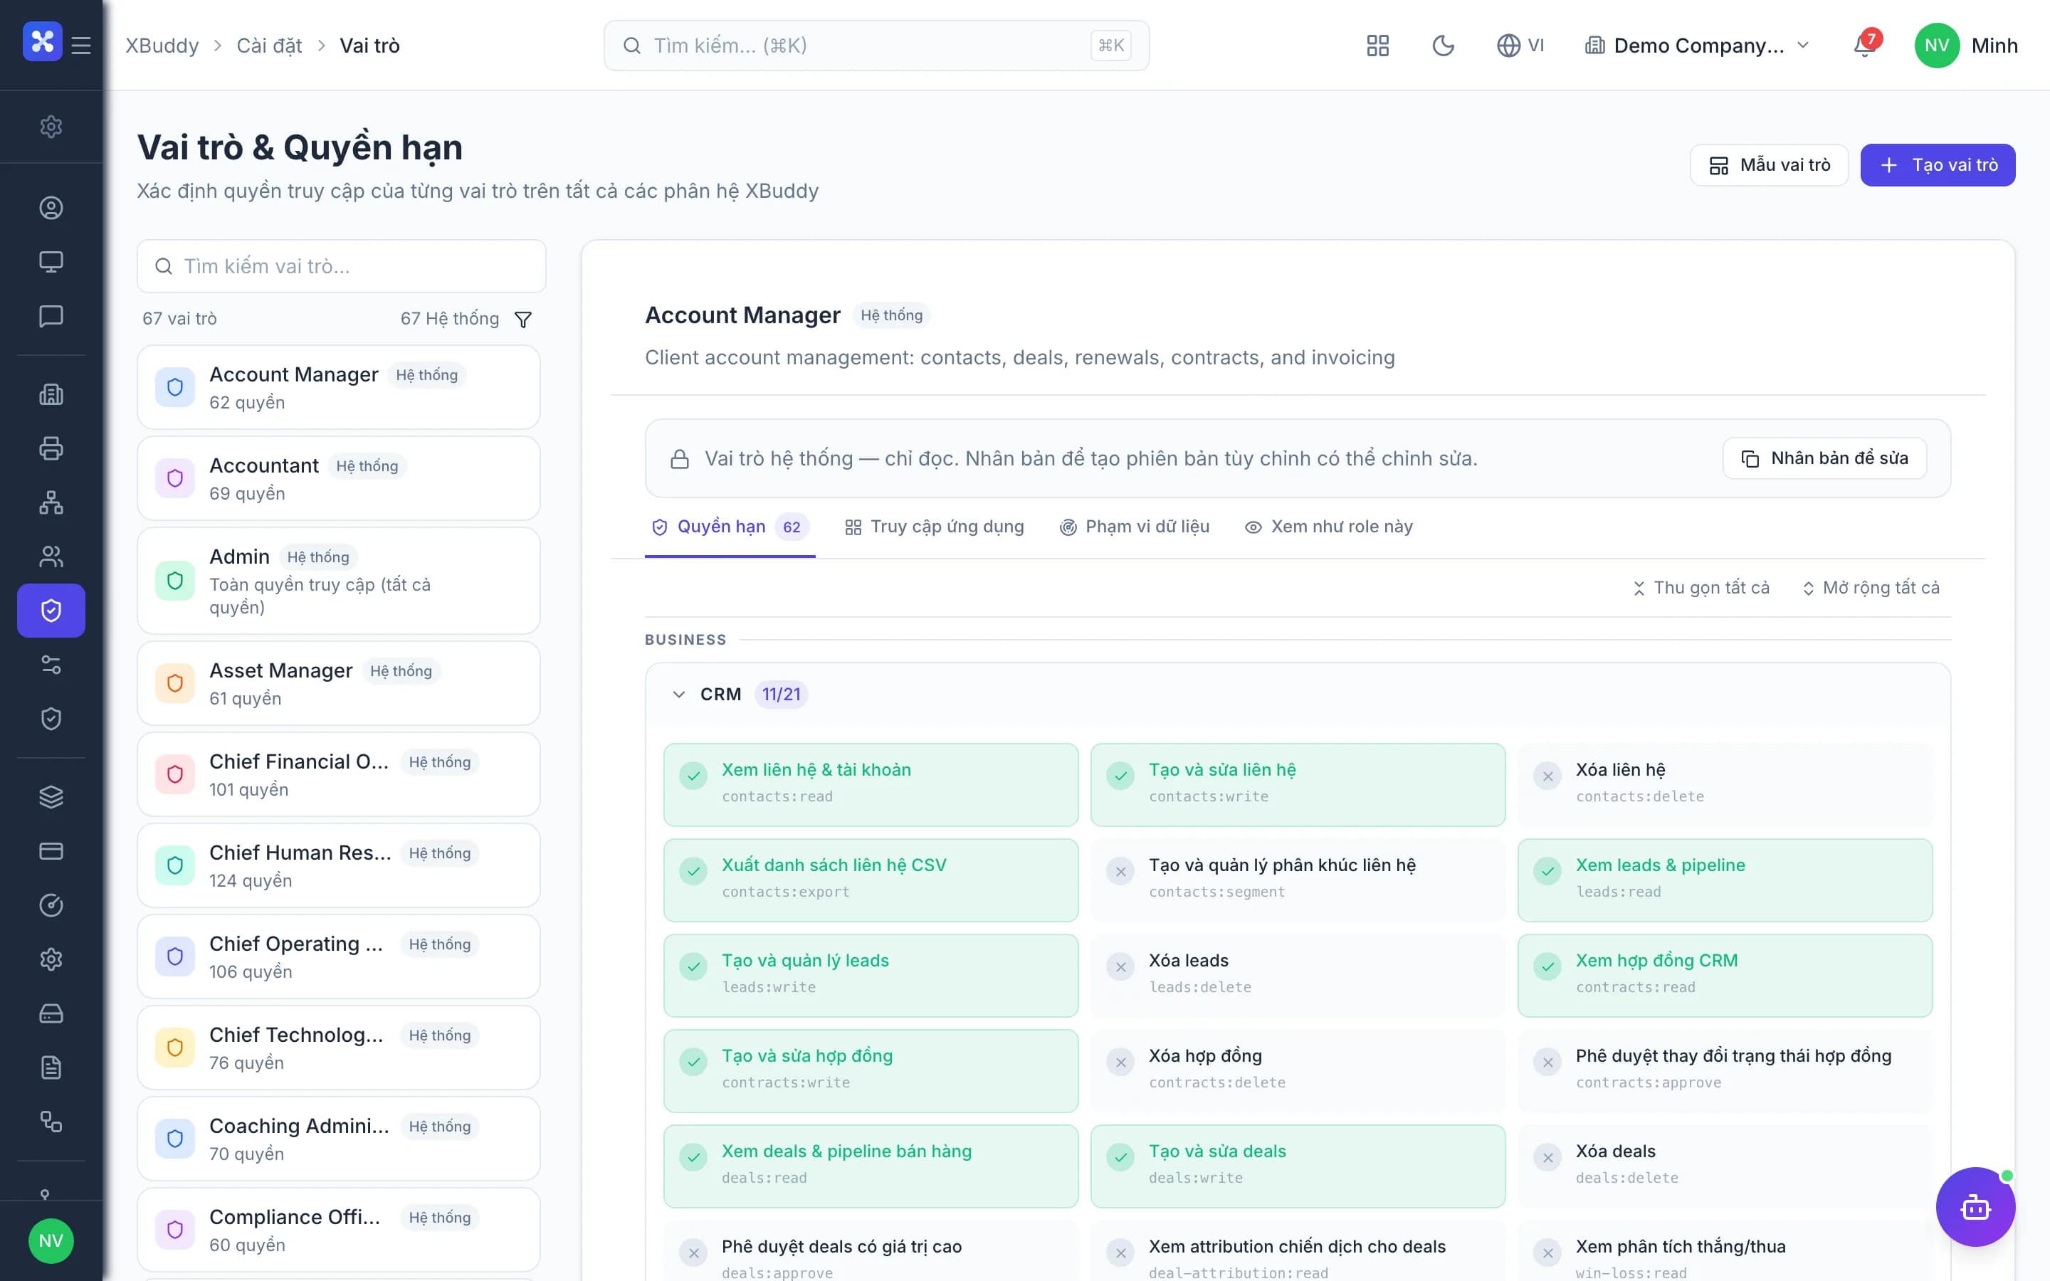Open the layers stack sidebar icon
Screen dimensions: 2050x1281
51,796
